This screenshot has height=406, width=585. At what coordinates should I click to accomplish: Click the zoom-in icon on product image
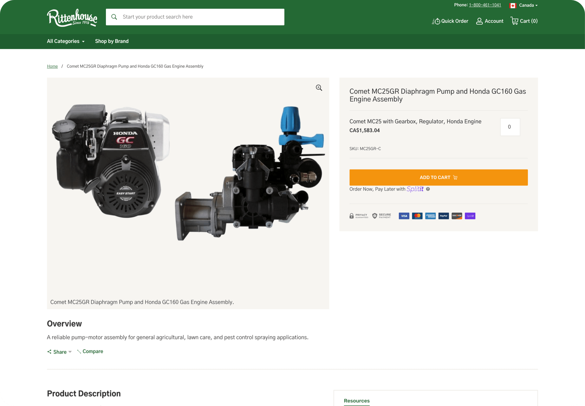[x=319, y=88]
